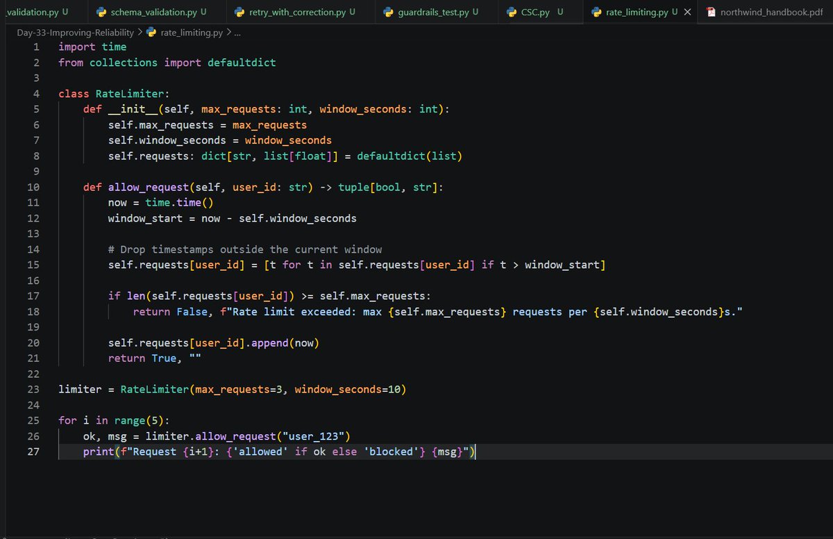Click the Python icon on the CSC.py tab
This screenshot has width=833, height=539.
click(x=512, y=12)
